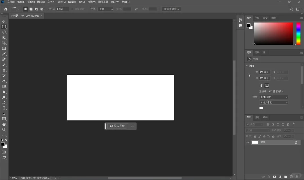This screenshot has height=180, width=304.
Task: Select the Move tool
Action: coord(4,21)
